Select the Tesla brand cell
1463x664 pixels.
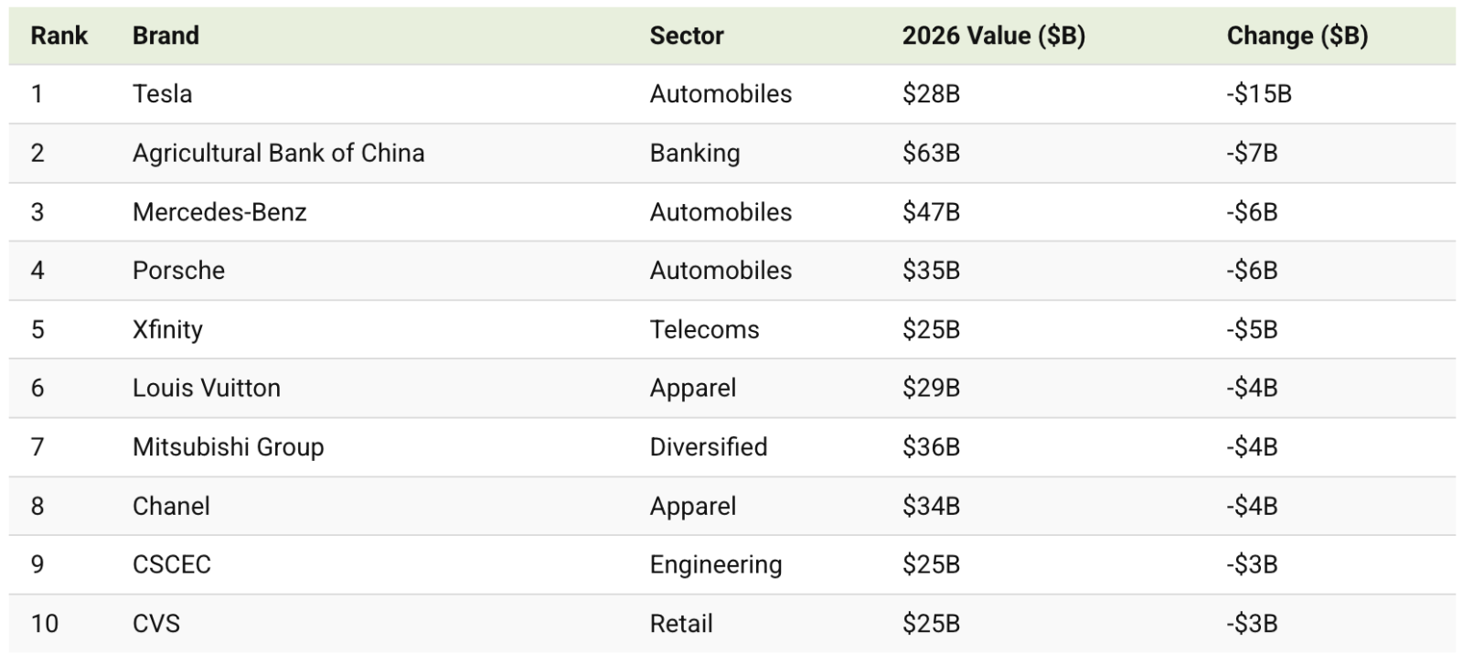162,94
